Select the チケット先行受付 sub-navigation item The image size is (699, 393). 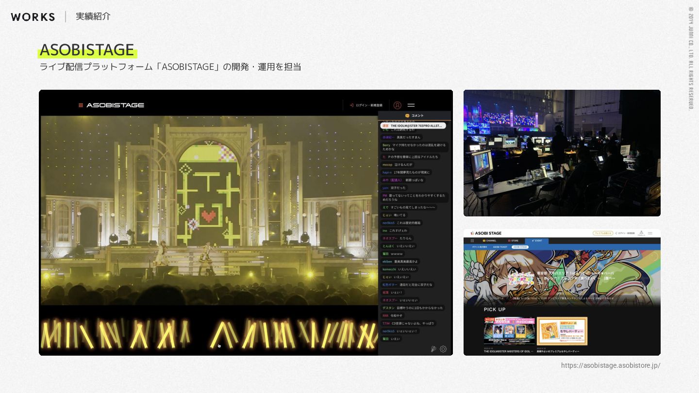click(480, 247)
